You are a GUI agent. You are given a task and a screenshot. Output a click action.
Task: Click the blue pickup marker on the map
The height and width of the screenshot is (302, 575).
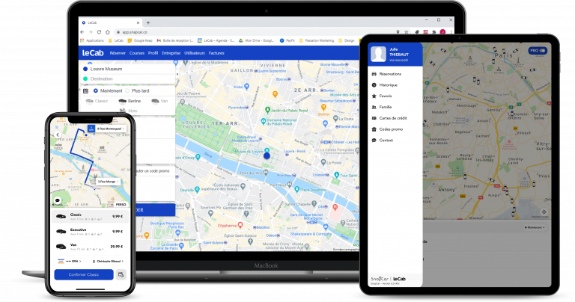click(267, 155)
